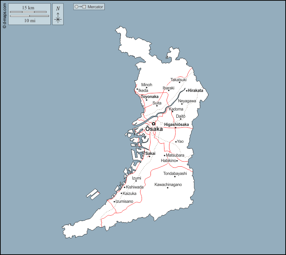Click the Kaizuka label

[x=129, y=193]
